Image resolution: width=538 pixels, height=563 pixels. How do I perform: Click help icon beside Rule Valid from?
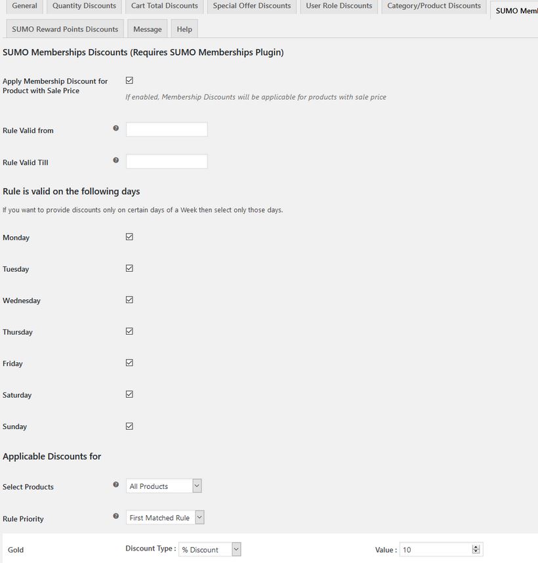(x=115, y=128)
